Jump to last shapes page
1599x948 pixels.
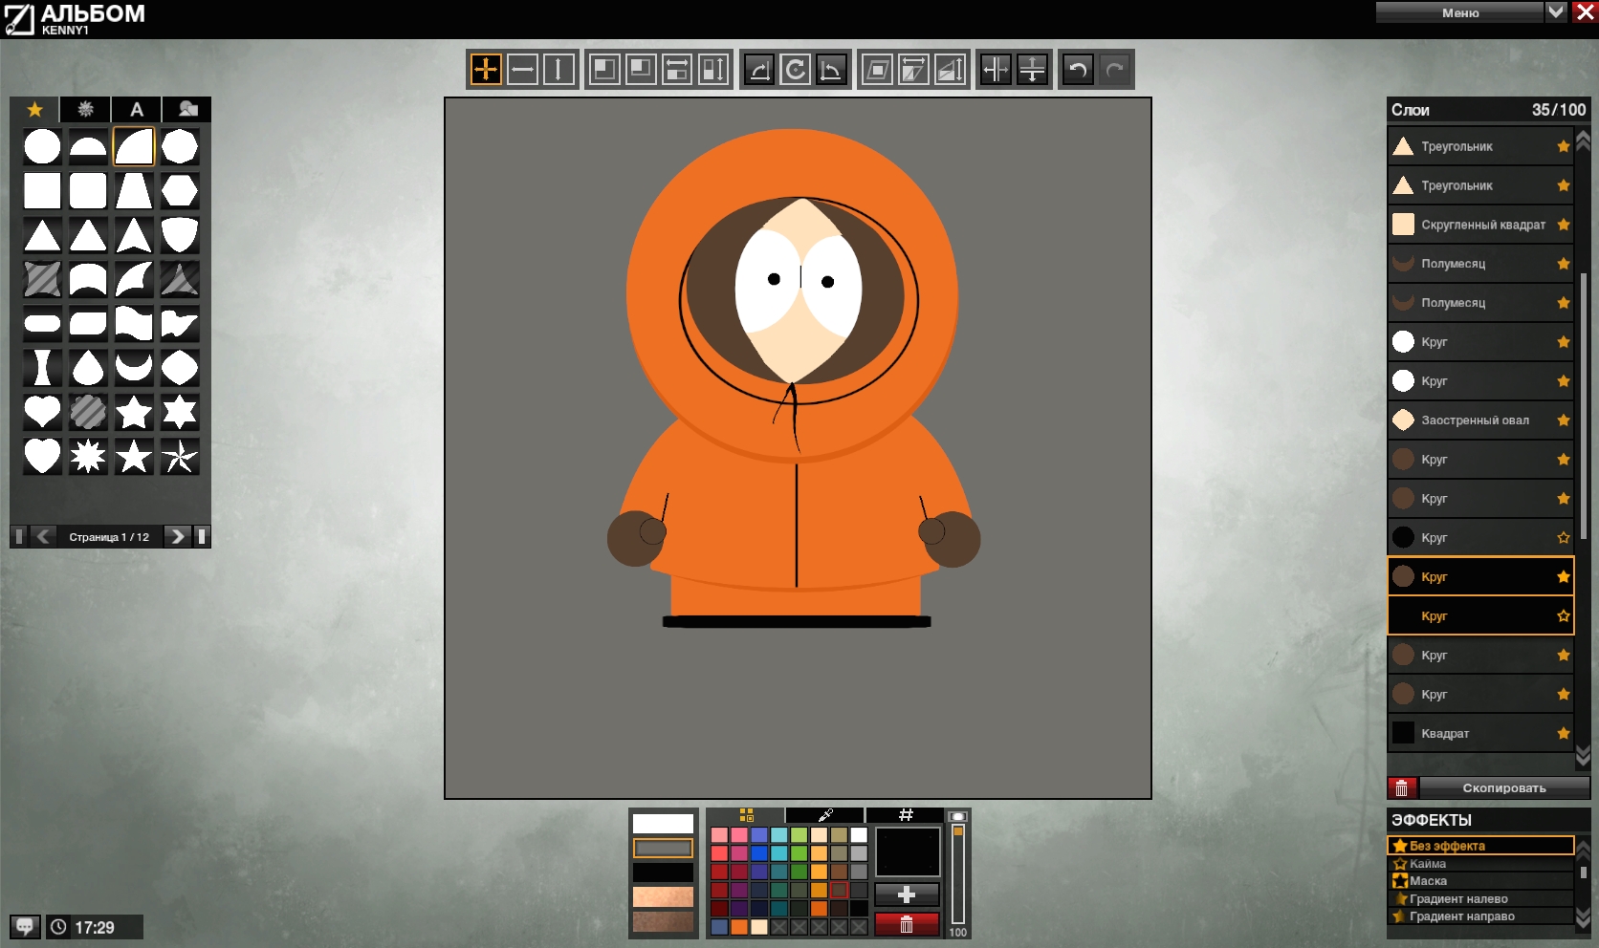(x=202, y=536)
